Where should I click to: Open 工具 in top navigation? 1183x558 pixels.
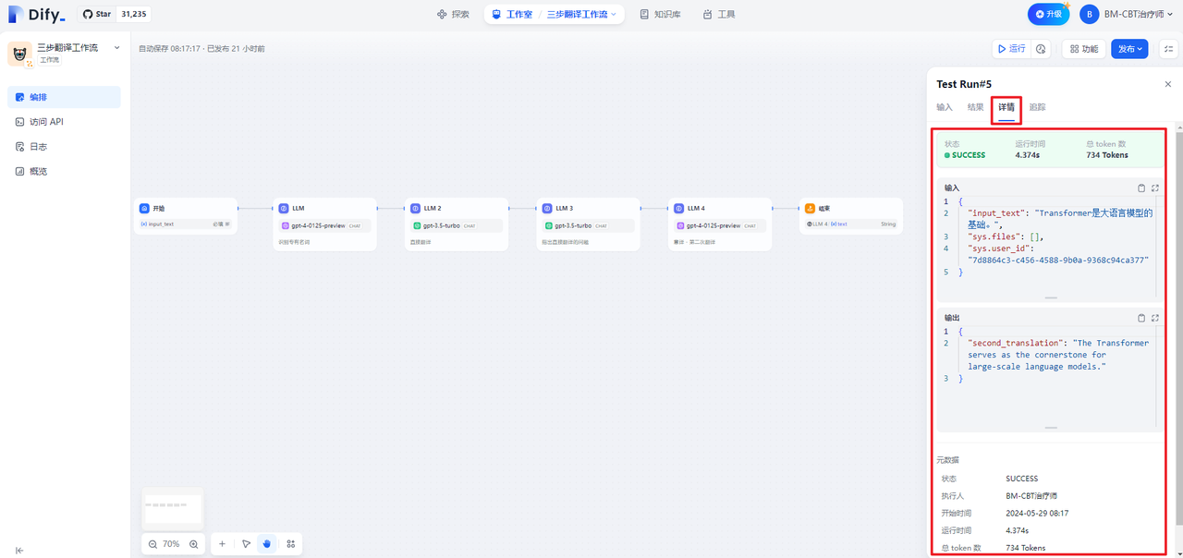(x=719, y=15)
